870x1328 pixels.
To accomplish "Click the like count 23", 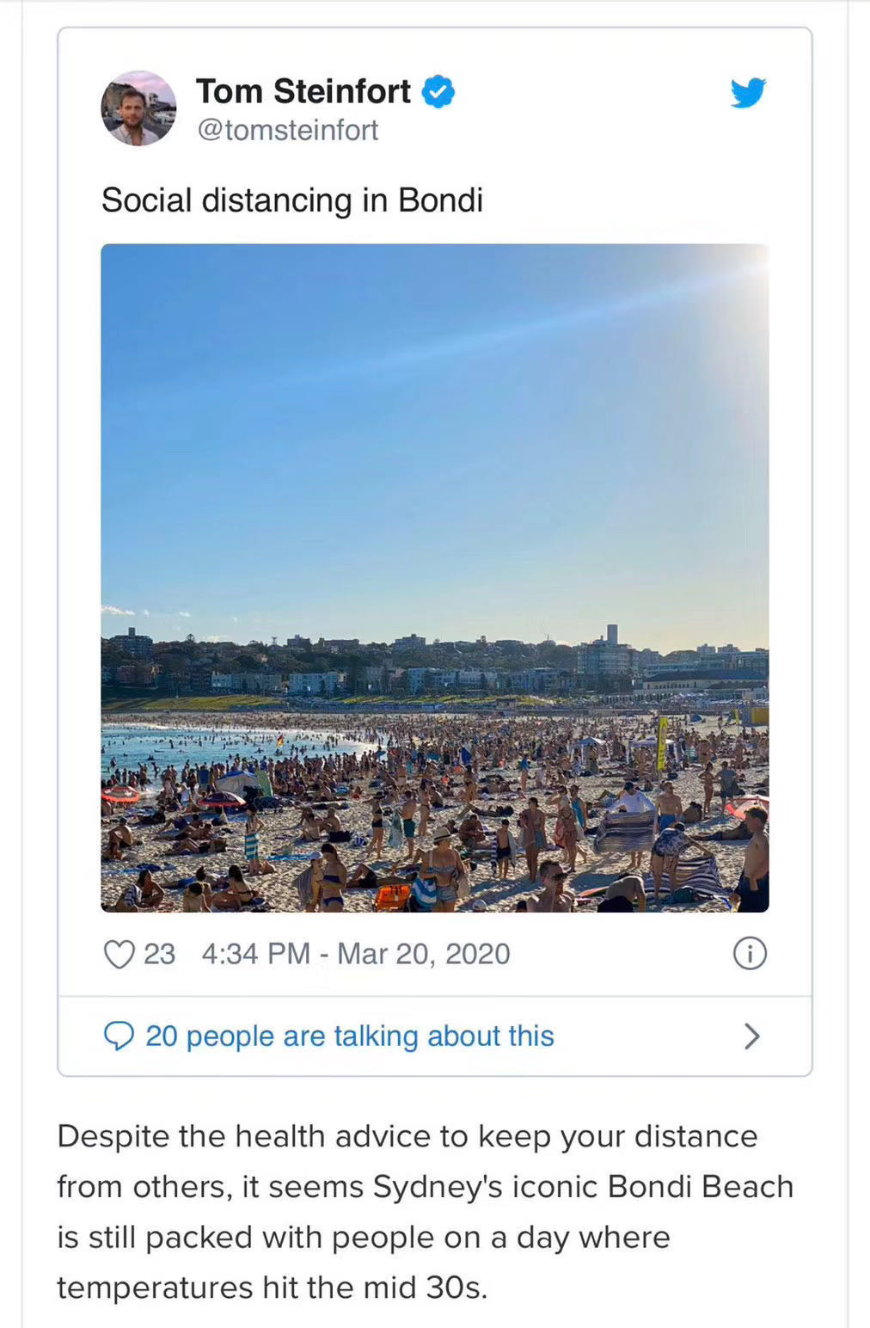I will (x=159, y=954).
